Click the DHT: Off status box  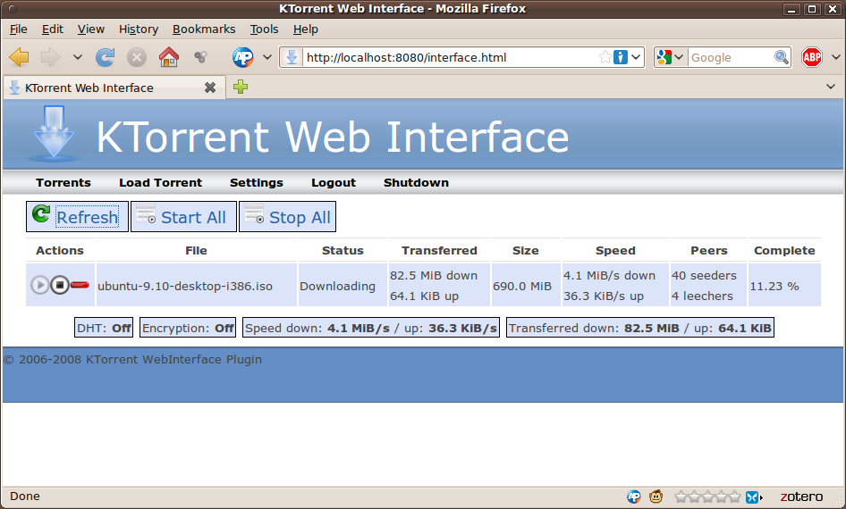tap(104, 328)
